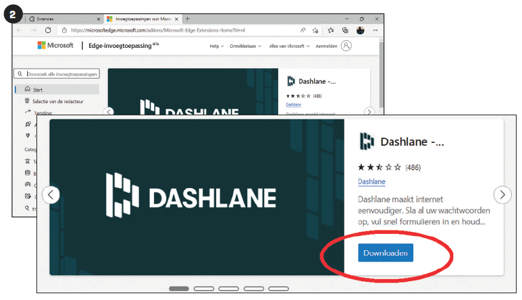
Task: Toggle read aloud icon in address bar
Action: (x=303, y=30)
